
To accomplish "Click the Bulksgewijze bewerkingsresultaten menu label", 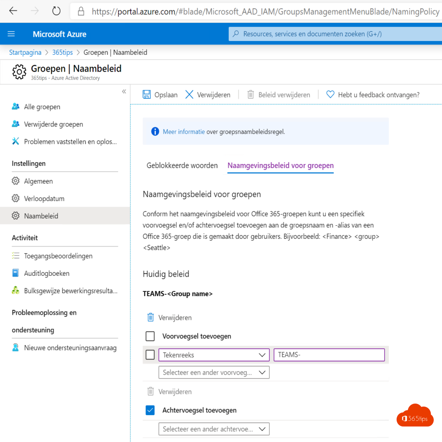I will [x=71, y=290].
